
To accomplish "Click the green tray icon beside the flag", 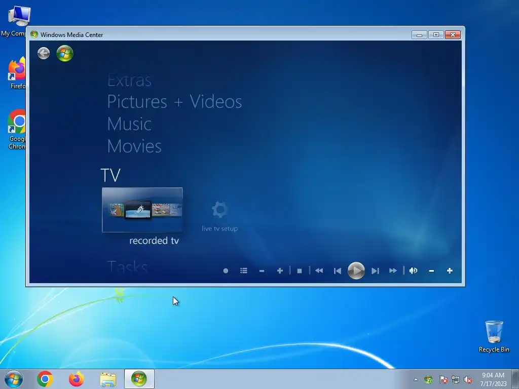I will pos(428,379).
